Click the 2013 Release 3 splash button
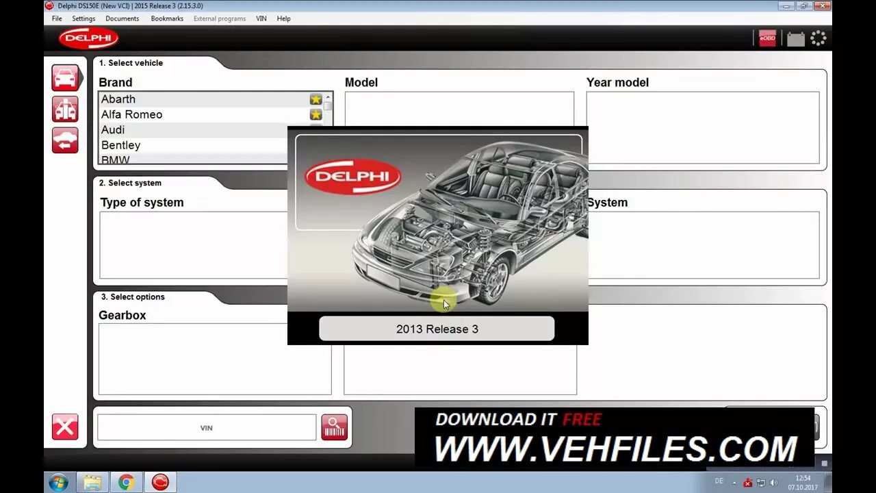This screenshot has height=493, width=876. 437,329
